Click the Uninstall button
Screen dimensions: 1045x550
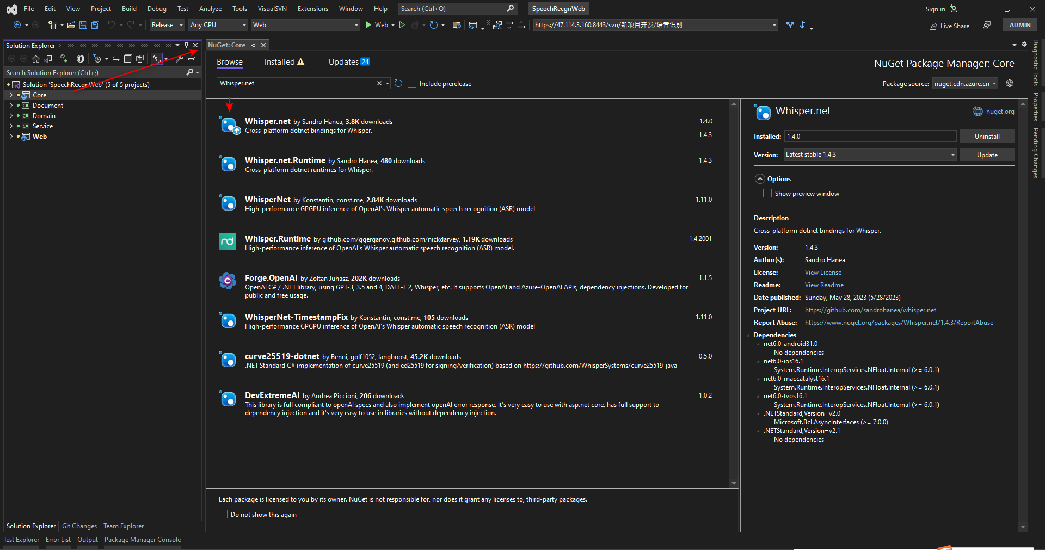click(987, 137)
